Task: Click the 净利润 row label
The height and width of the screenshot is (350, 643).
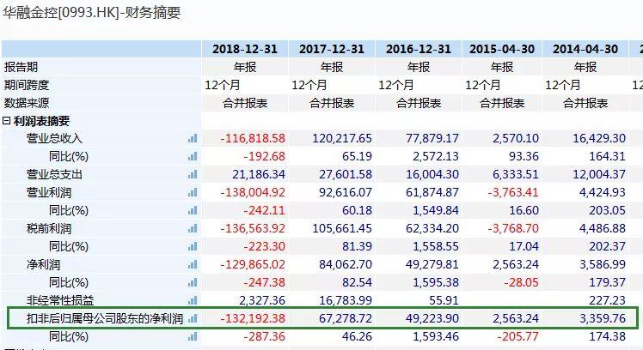Action: pos(43,264)
